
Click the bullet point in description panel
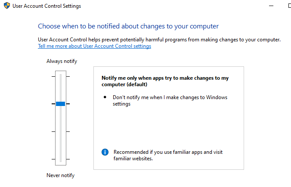coord(105,97)
